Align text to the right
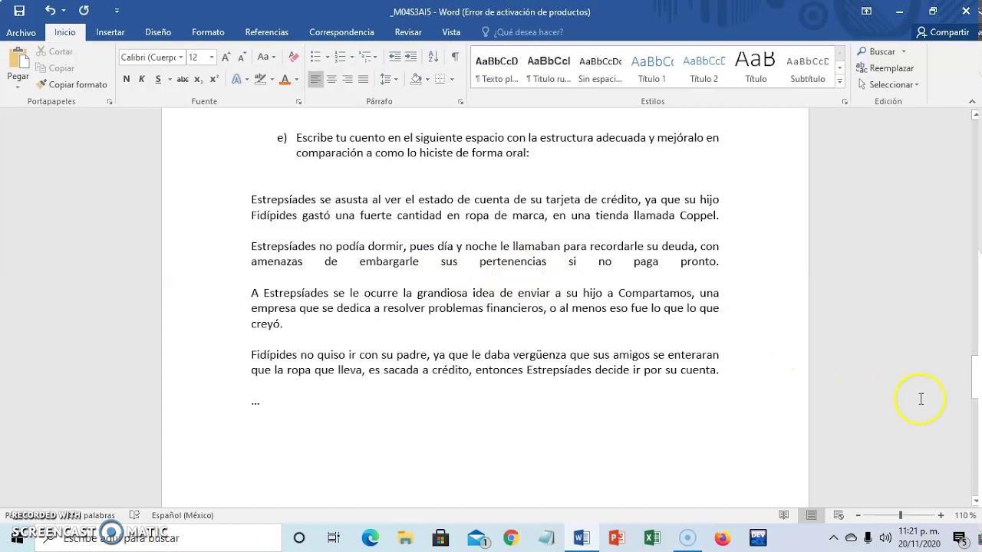 (348, 79)
